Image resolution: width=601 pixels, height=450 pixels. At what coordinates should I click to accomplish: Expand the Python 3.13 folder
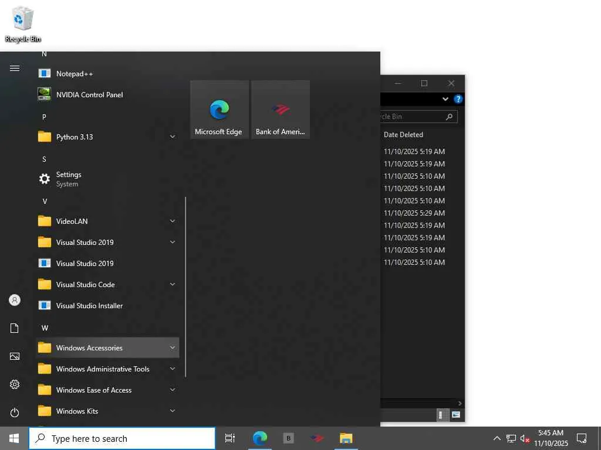click(x=107, y=137)
